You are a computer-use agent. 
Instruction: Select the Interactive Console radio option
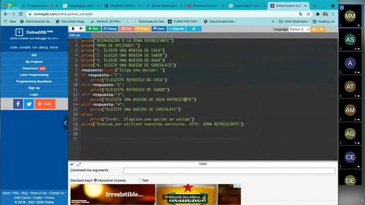(95, 180)
